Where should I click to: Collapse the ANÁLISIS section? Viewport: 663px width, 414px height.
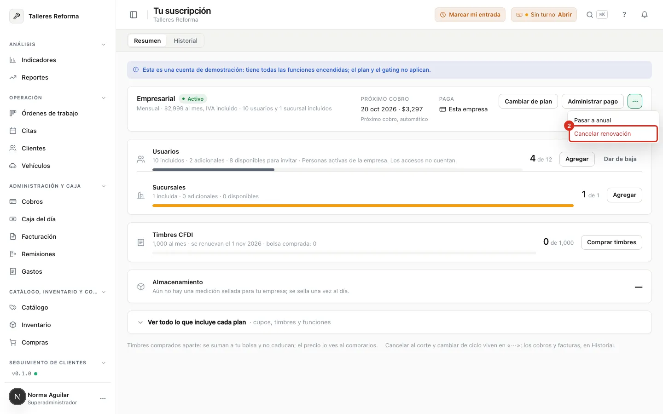tap(104, 45)
